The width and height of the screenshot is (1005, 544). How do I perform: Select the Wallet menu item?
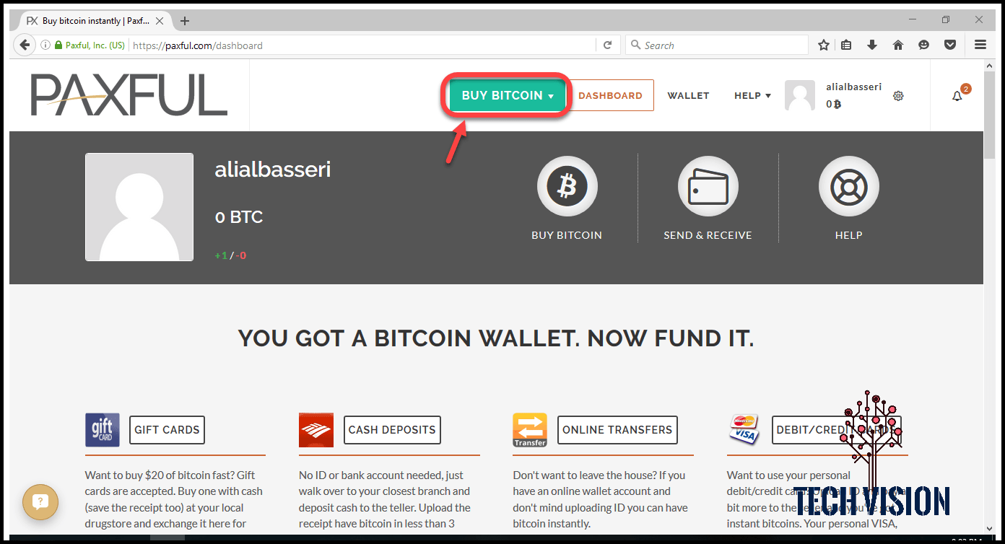(x=688, y=95)
